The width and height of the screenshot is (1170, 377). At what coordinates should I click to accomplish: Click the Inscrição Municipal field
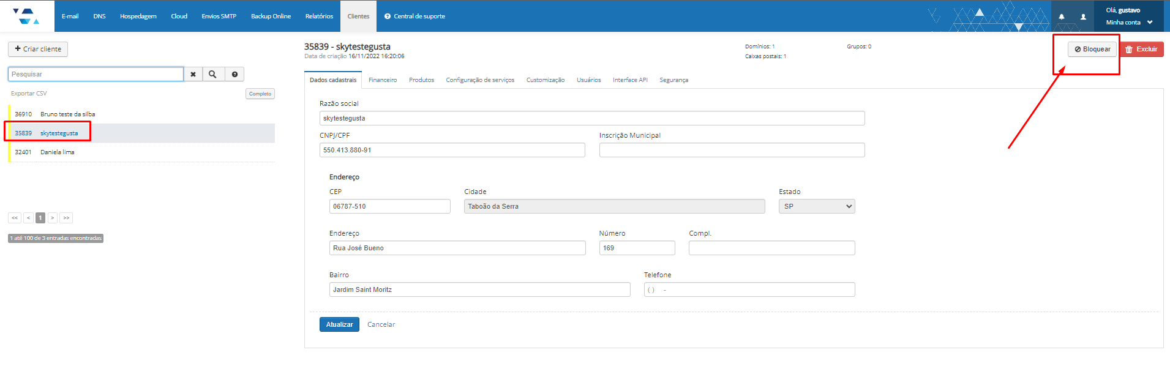click(x=732, y=150)
